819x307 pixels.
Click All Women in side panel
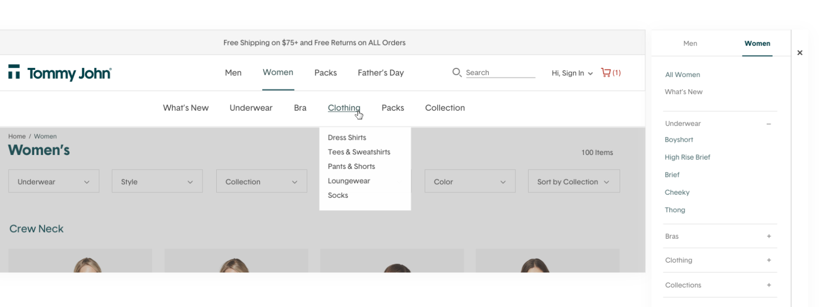pos(682,74)
